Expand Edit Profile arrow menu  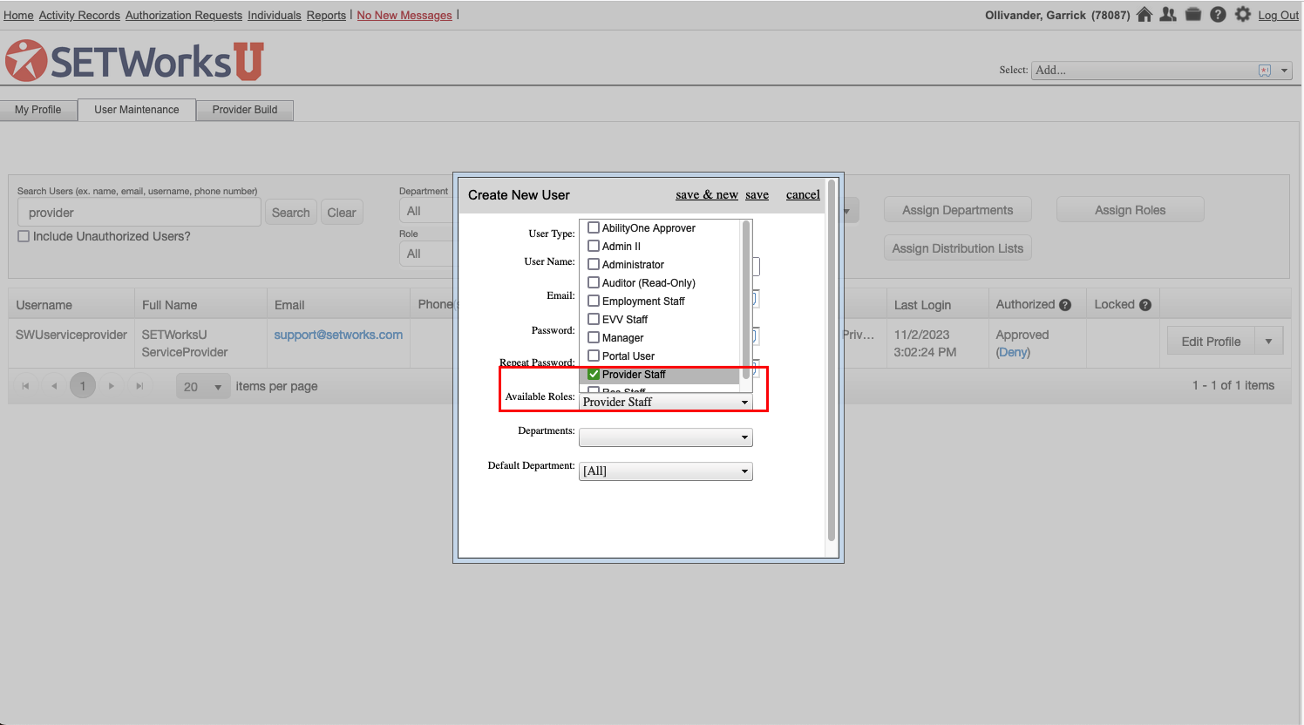click(1268, 342)
